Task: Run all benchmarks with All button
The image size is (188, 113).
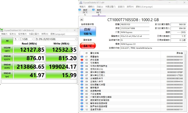Action: 7,41
